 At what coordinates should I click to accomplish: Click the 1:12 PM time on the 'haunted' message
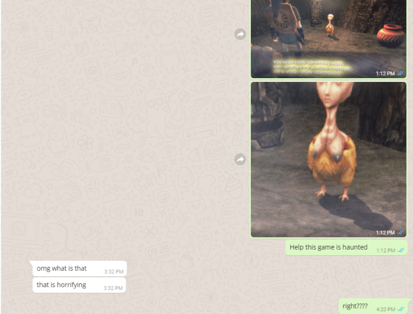[385, 251]
